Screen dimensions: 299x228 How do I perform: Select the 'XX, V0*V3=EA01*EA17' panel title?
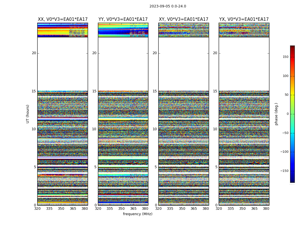tap(63, 19)
